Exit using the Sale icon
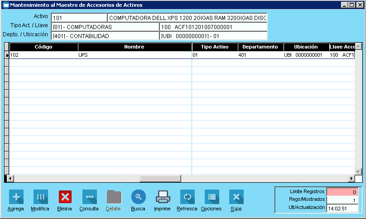This screenshot has height=219, width=366. tap(236, 197)
